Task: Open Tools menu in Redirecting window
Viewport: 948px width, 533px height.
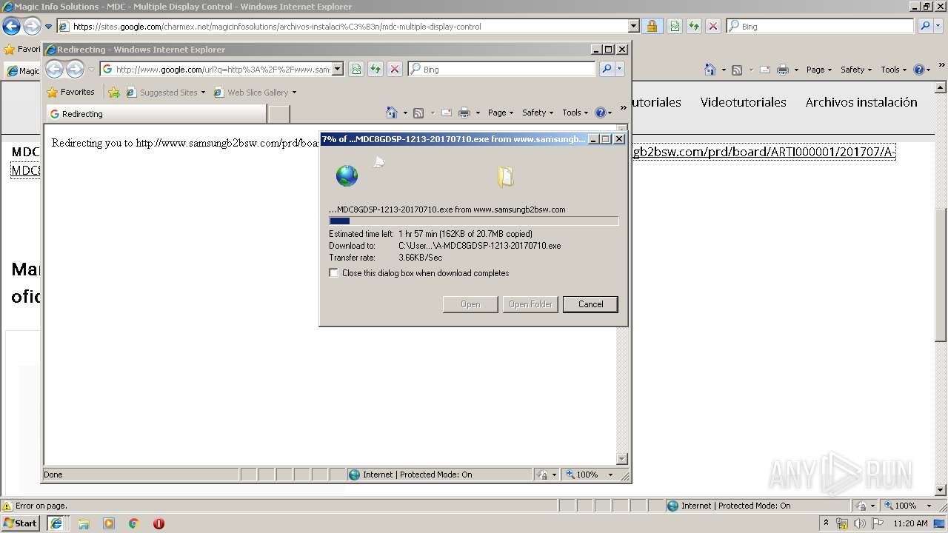Action: pyautogui.click(x=575, y=113)
